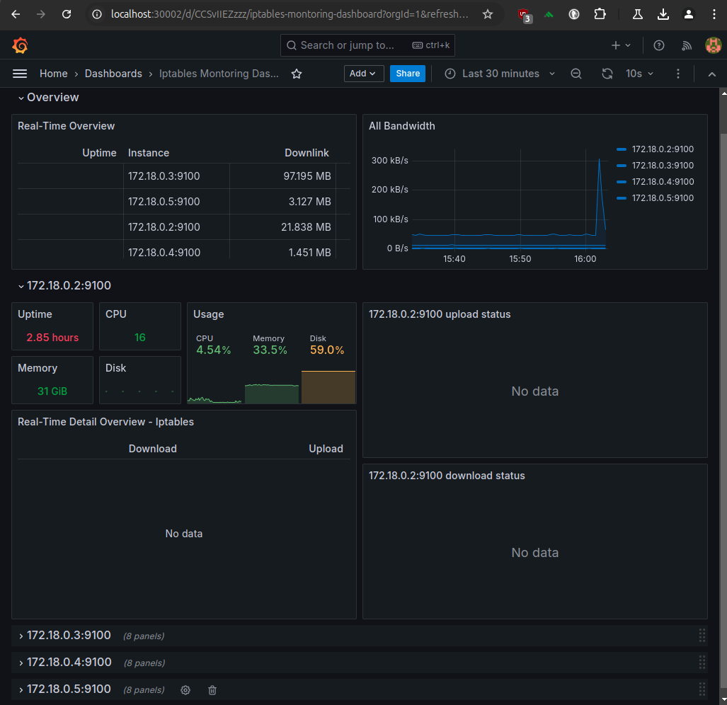Collapse the 172.18.0.2:9100 row
This screenshot has width=727, height=705.
tap(64, 285)
